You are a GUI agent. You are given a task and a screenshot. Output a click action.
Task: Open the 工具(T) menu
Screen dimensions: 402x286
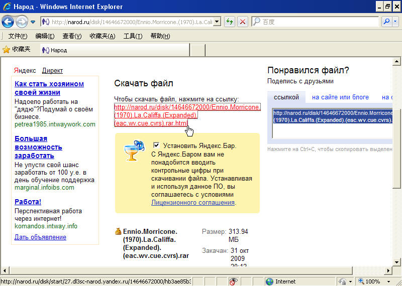point(133,36)
